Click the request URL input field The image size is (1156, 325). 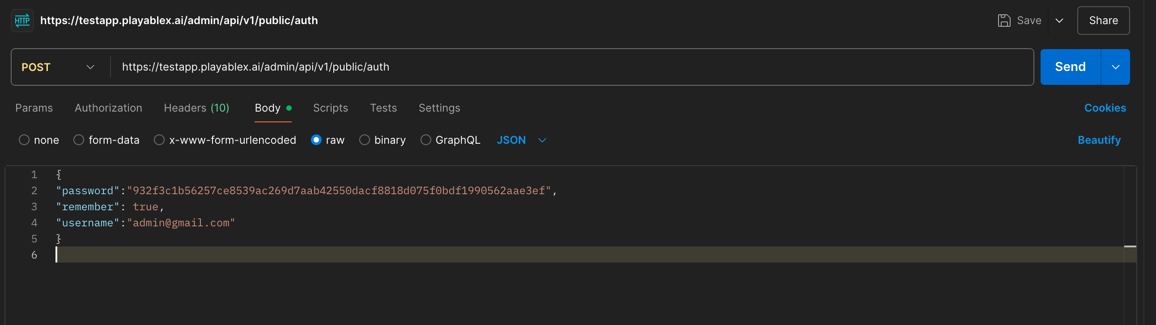pyautogui.click(x=570, y=67)
